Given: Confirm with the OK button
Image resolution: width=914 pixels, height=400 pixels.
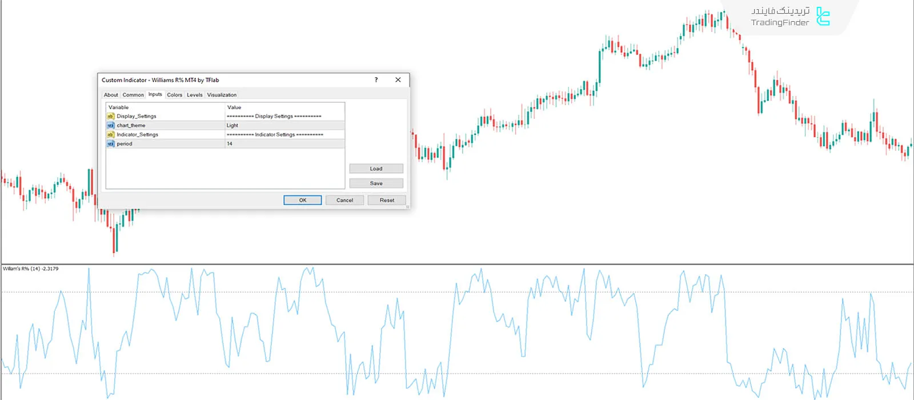Looking at the screenshot, I should [303, 200].
